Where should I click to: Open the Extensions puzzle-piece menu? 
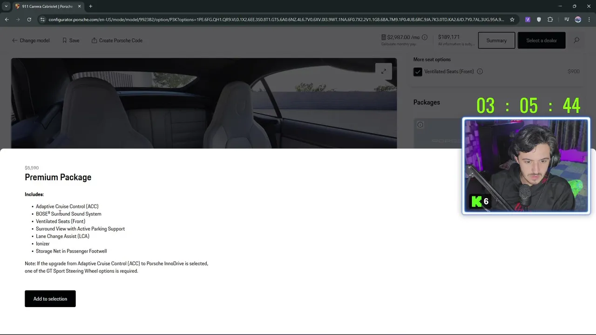click(550, 20)
